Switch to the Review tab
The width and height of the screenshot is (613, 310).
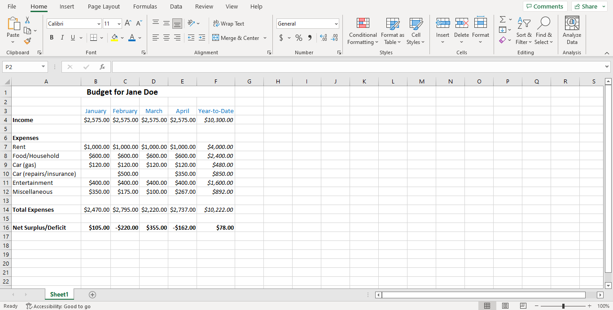click(x=204, y=6)
